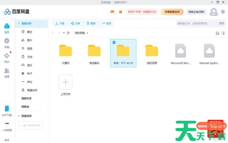Collapse the 快捷访问 section
Screen dimensions: 228x143
19,116
